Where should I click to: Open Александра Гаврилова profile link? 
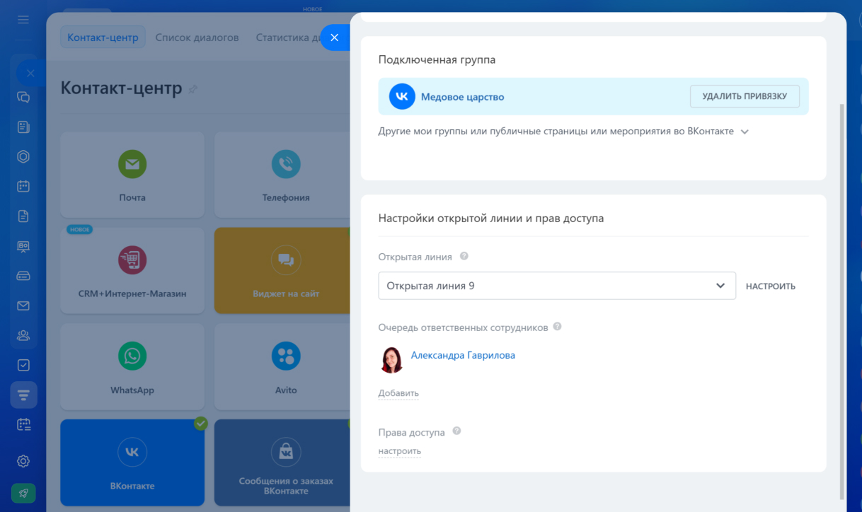point(463,355)
